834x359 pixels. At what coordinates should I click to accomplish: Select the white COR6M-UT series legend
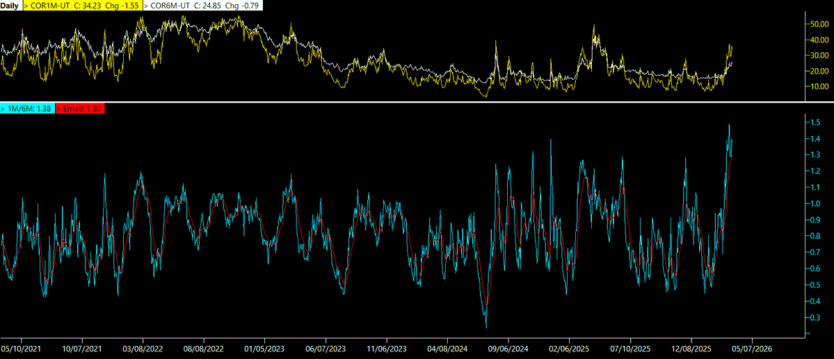[x=204, y=6]
